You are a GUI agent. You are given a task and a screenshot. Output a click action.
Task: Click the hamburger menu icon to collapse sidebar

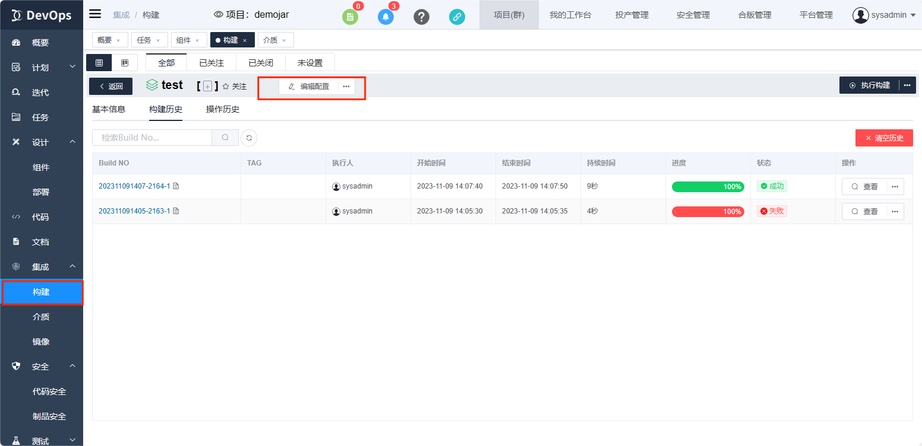click(95, 14)
